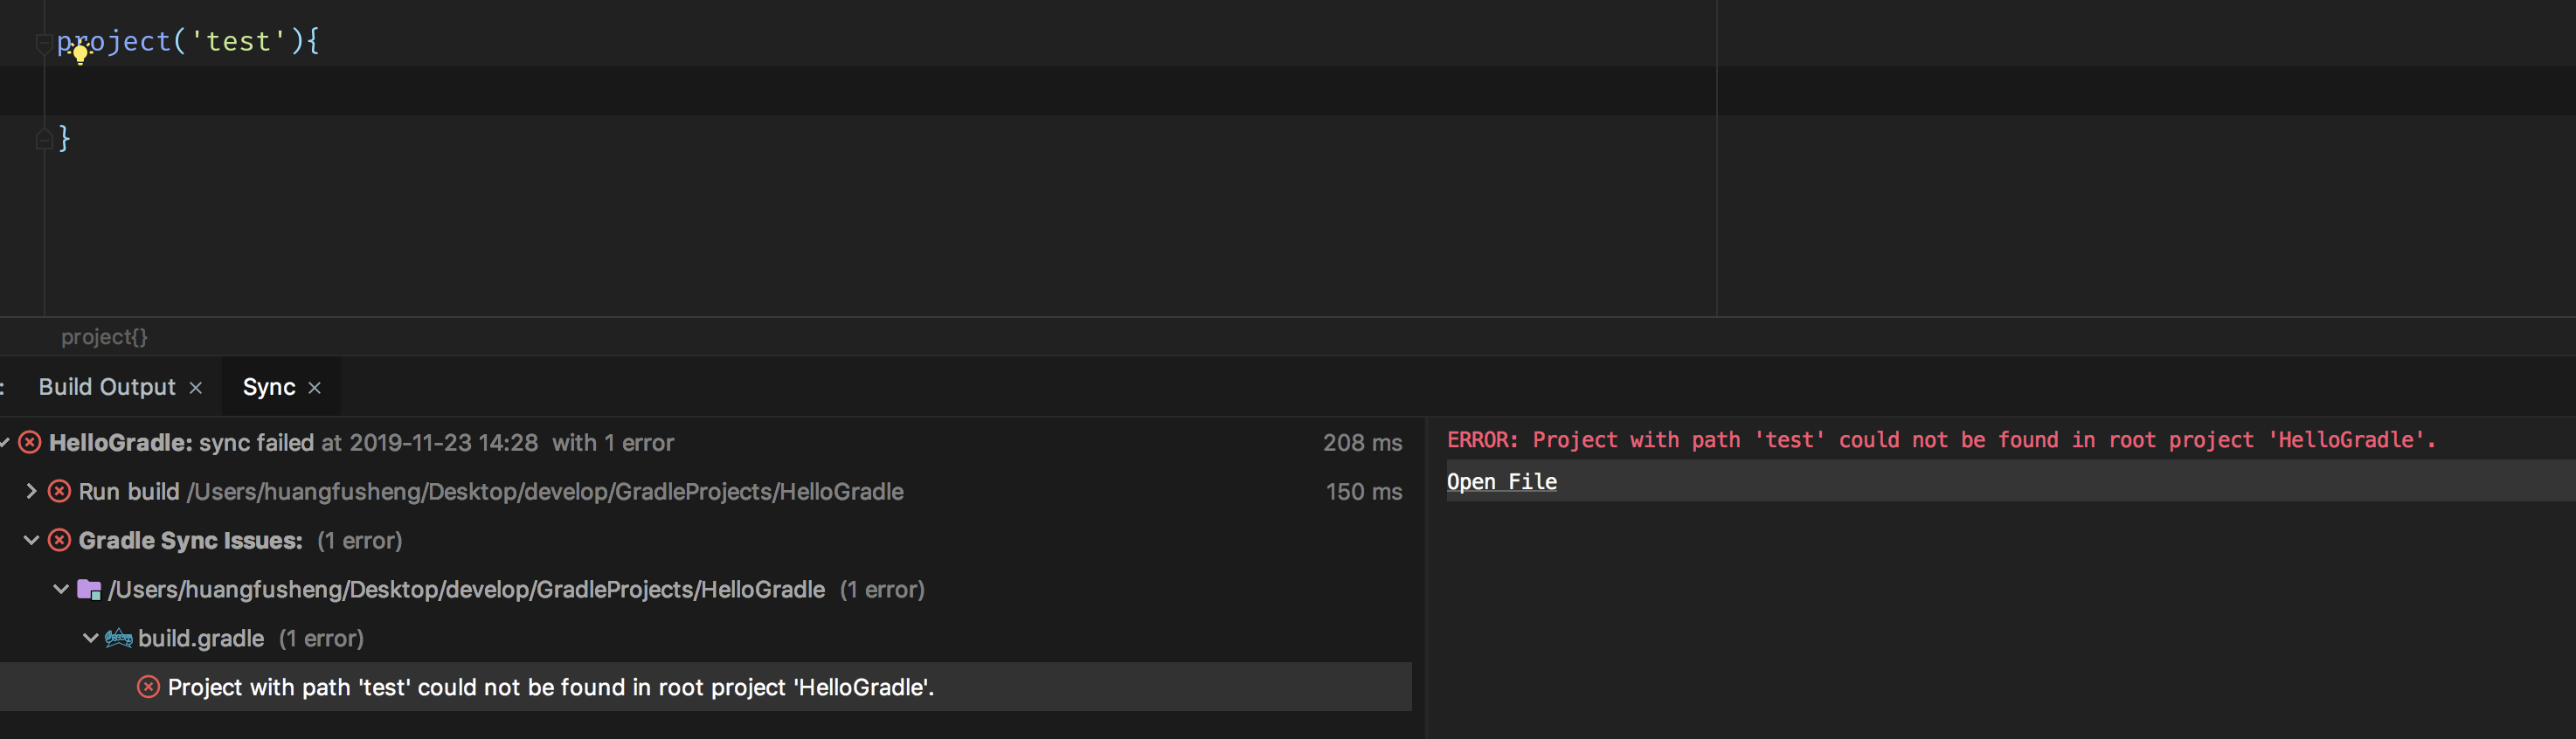Click the error icon beside Gradle Sync Issues
Screen dimensions: 2576x739
(x=60, y=540)
